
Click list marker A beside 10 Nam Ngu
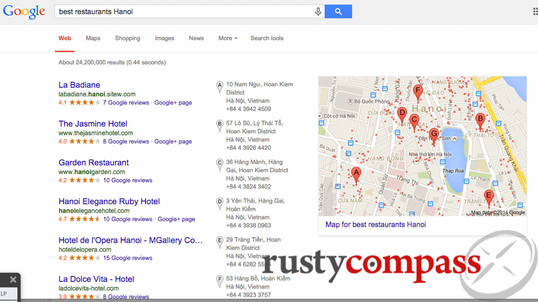click(x=220, y=87)
